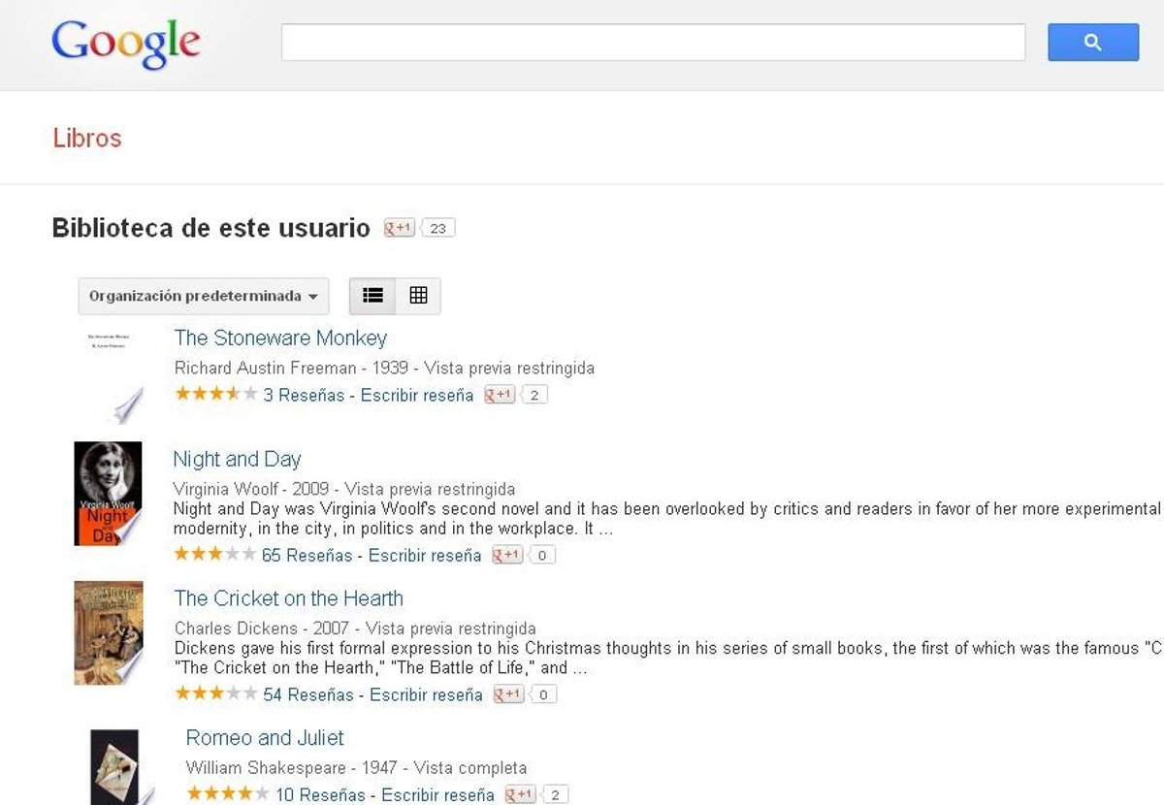The height and width of the screenshot is (805, 1164).
Task: Open the Organización predeterminada sort dropdown
Action: 203,296
